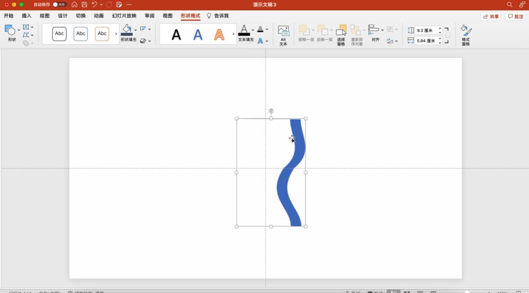Toggle the lock aspect ratio checkbox
The image size is (529, 293).
pyautogui.click(x=448, y=35)
